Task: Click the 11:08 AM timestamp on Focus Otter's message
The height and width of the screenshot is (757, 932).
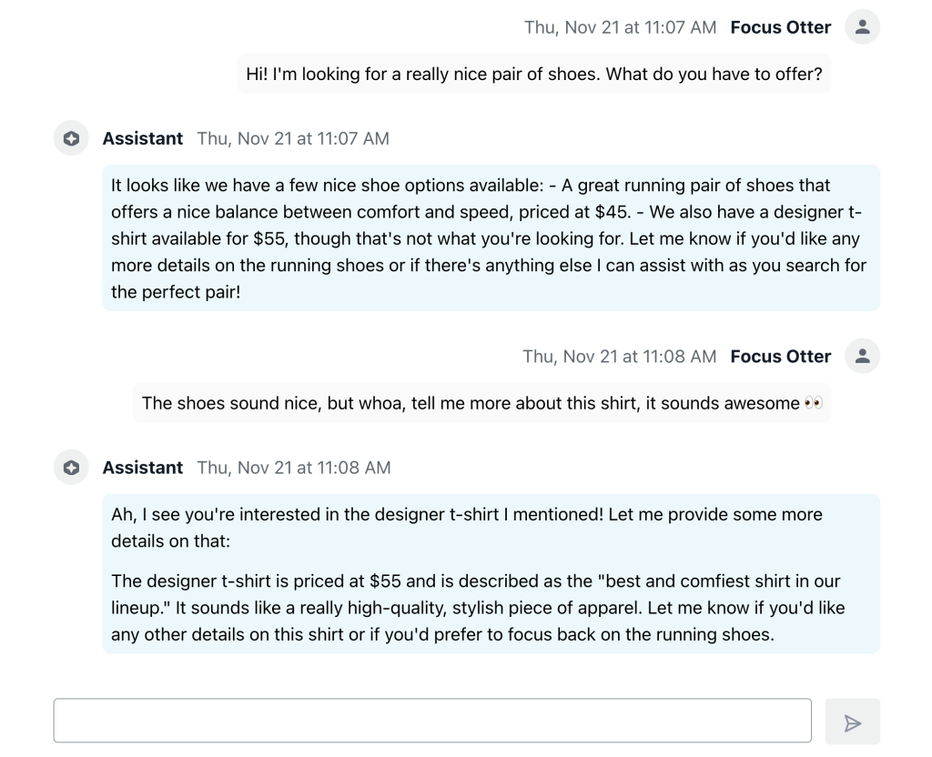Action: (620, 356)
